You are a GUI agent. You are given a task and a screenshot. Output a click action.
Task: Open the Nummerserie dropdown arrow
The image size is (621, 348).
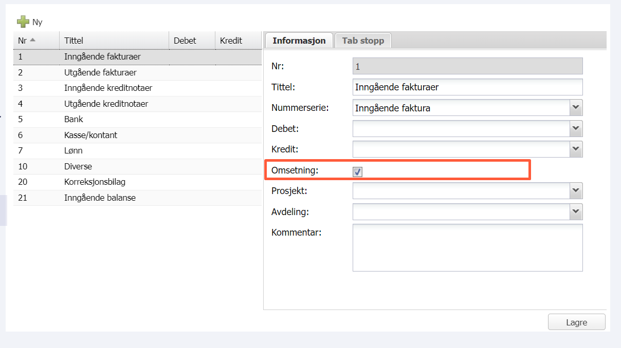[x=576, y=108]
